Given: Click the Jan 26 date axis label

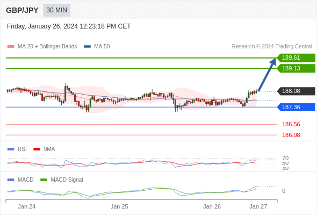Looking at the screenshot, I should tap(212, 206).
